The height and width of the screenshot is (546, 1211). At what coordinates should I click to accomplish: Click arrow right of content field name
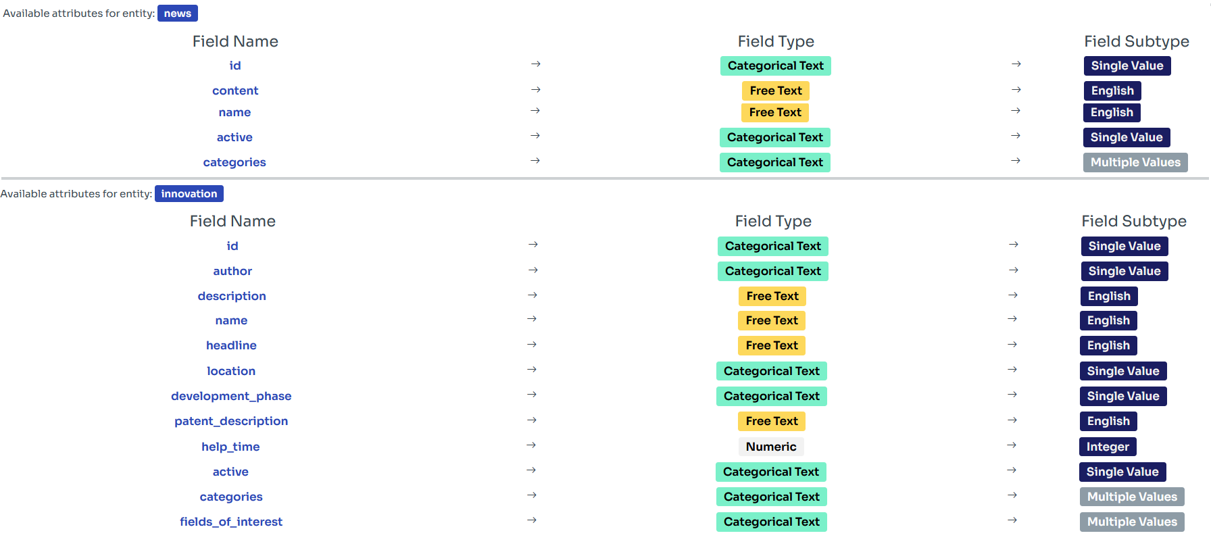click(x=535, y=90)
